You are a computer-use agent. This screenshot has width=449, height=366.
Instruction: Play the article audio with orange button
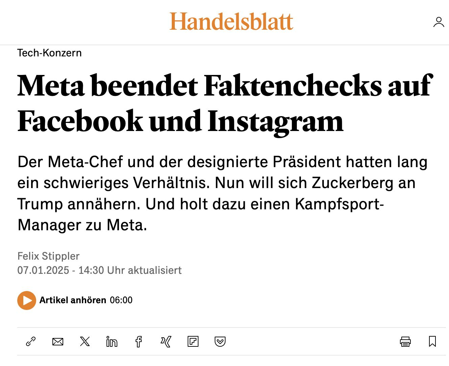pos(27,300)
